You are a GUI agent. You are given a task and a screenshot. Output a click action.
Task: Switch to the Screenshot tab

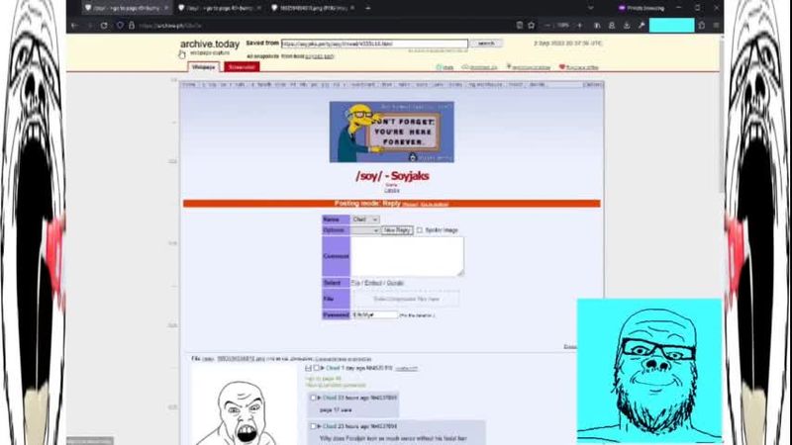[241, 67]
